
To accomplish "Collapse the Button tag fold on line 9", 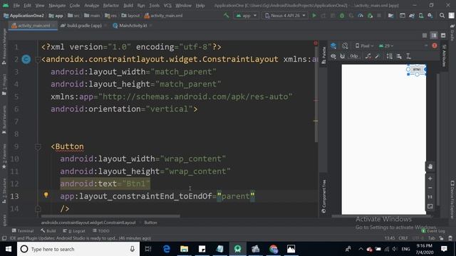I will (x=38, y=147).
